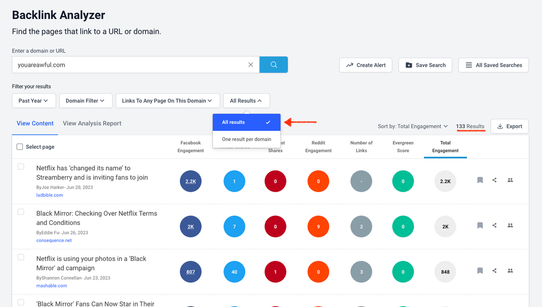The height and width of the screenshot is (307, 542).
Task: Open the Past Year date dropdown
Action: [x=33, y=101]
